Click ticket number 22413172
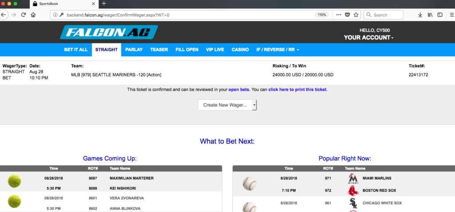Image resolution: width=455 pixels, height=212 pixels. tap(419, 75)
